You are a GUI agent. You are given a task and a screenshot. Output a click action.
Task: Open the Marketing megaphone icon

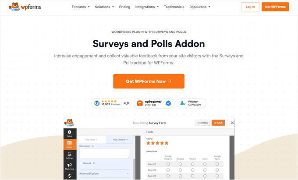pyautogui.click(x=69, y=166)
